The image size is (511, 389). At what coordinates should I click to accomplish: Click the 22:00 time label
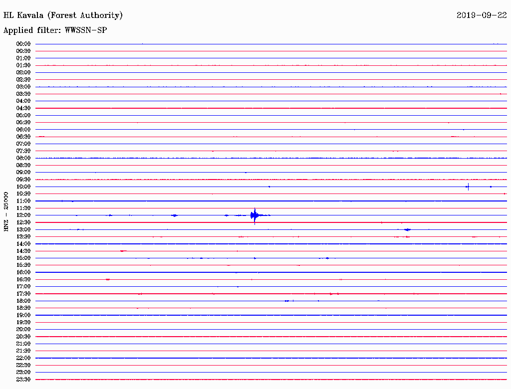(x=23, y=358)
